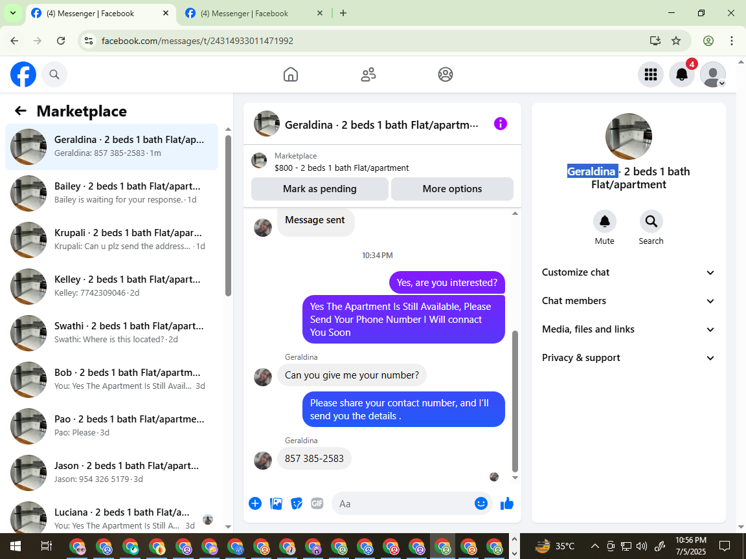
Task: Open Windows notification center icon
Action: pos(725,545)
